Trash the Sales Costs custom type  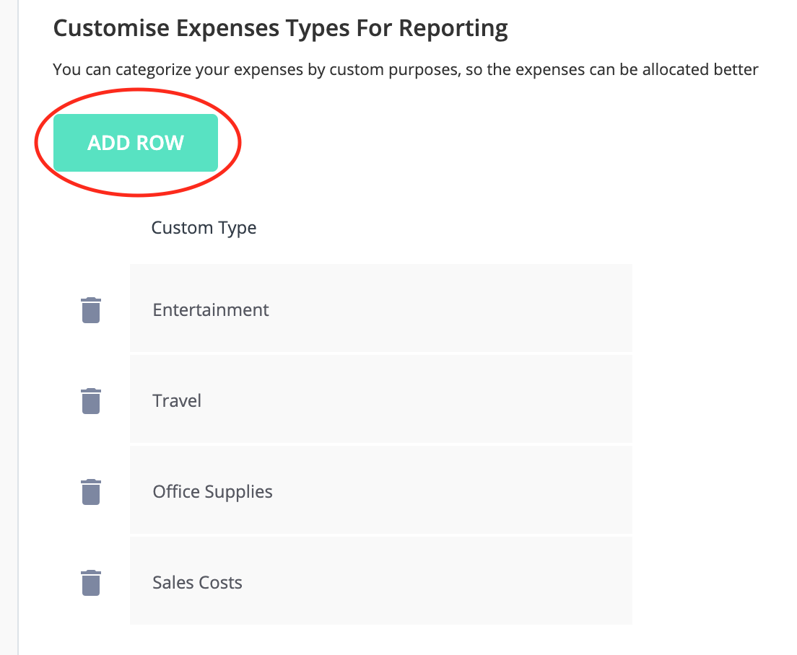(x=91, y=583)
